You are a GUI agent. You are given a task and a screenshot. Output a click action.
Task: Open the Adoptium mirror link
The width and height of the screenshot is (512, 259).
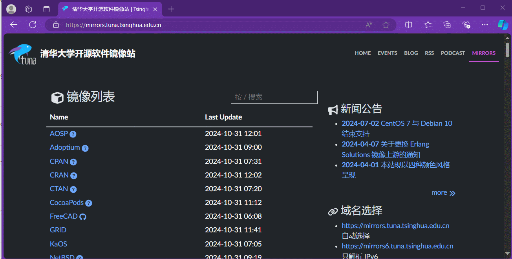click(x=65, y=147)
